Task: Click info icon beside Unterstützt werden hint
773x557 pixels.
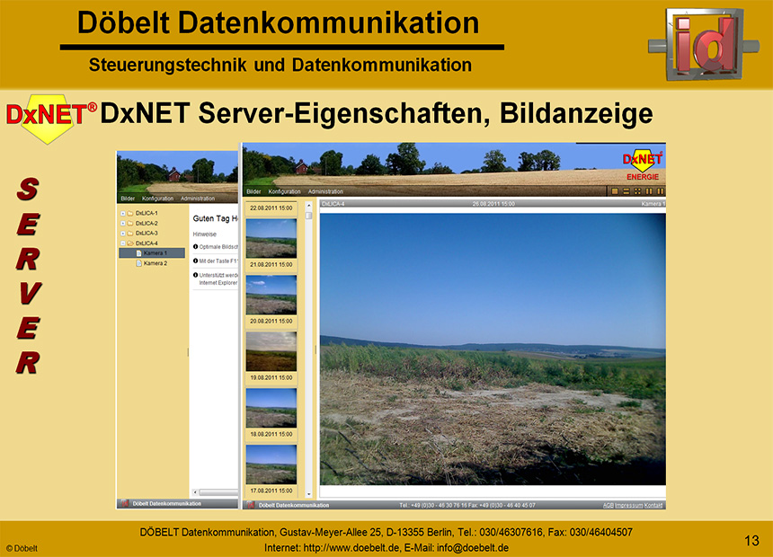Action: tap(195, 275)
